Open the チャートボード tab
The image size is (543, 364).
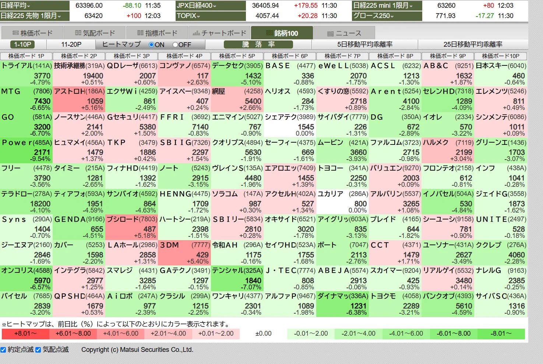(219, 33)
